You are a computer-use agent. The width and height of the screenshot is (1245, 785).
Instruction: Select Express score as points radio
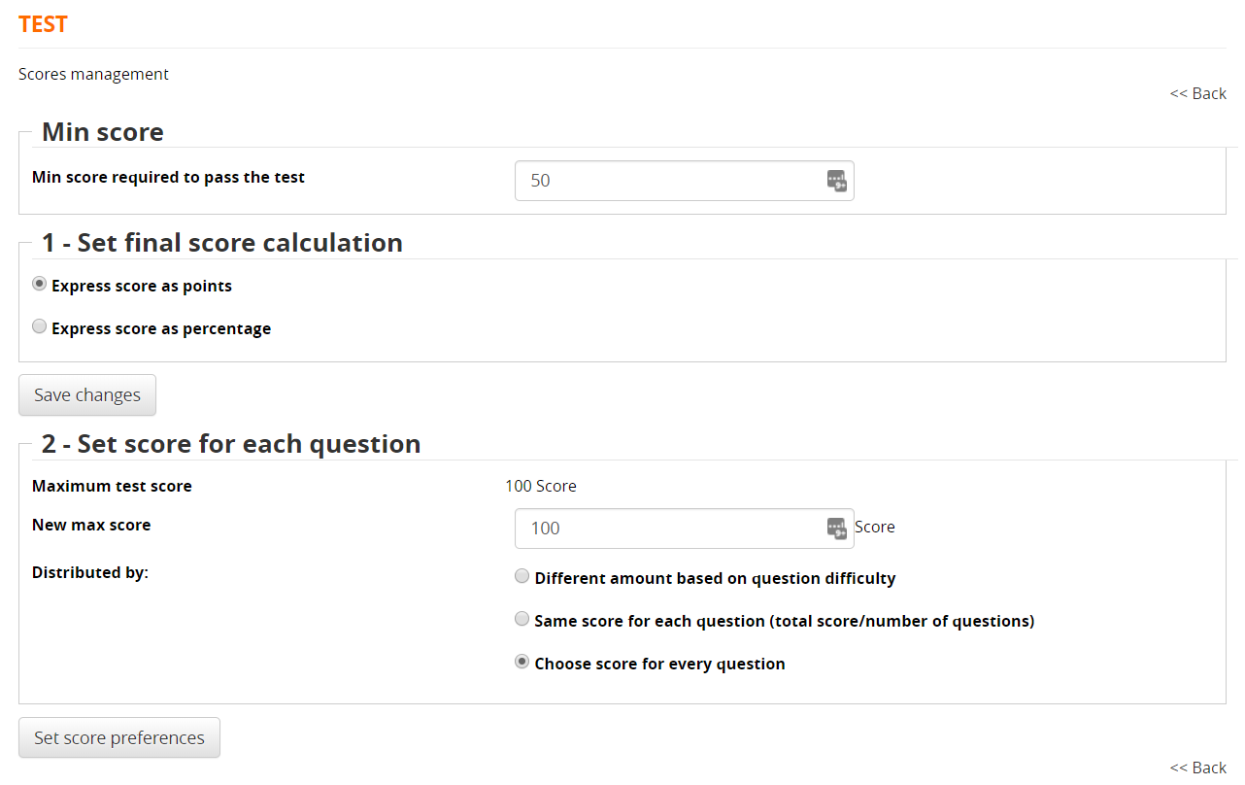(x=40, y=285)
